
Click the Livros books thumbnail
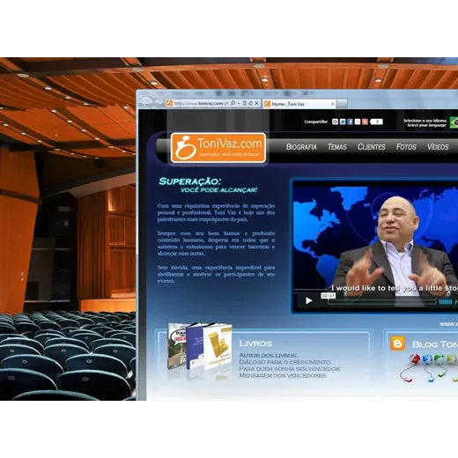200,346
